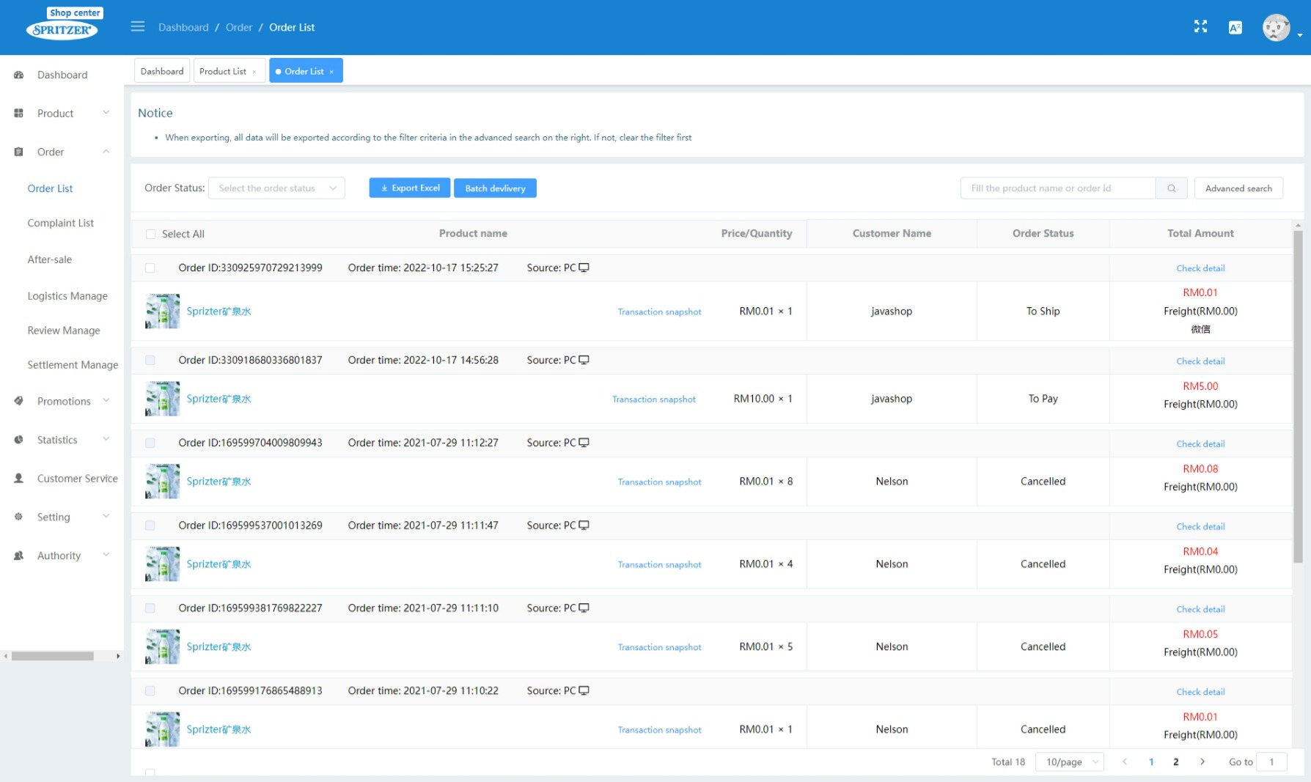Click the Statistics pie chart icon
Viewport: 1311px width, 782px height.
(x=19, y=440)
